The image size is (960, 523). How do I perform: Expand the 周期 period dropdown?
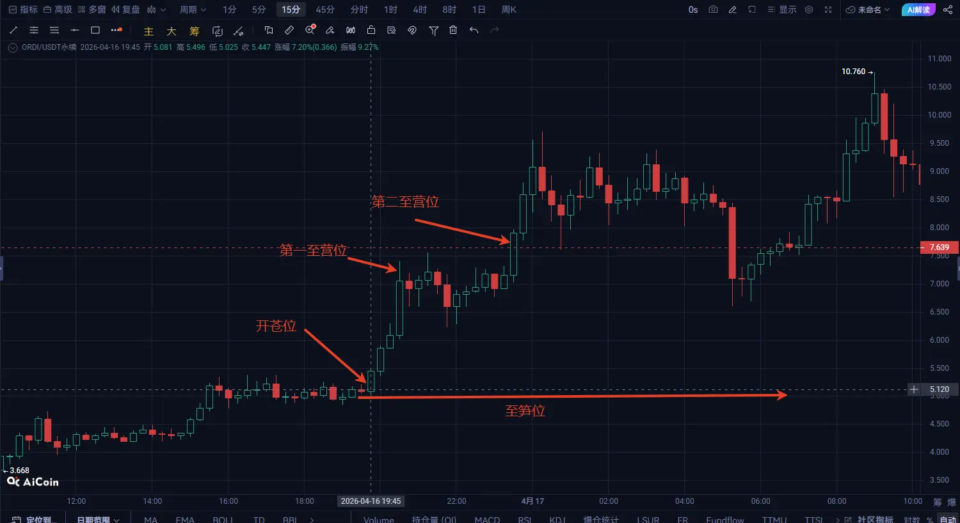193,10
